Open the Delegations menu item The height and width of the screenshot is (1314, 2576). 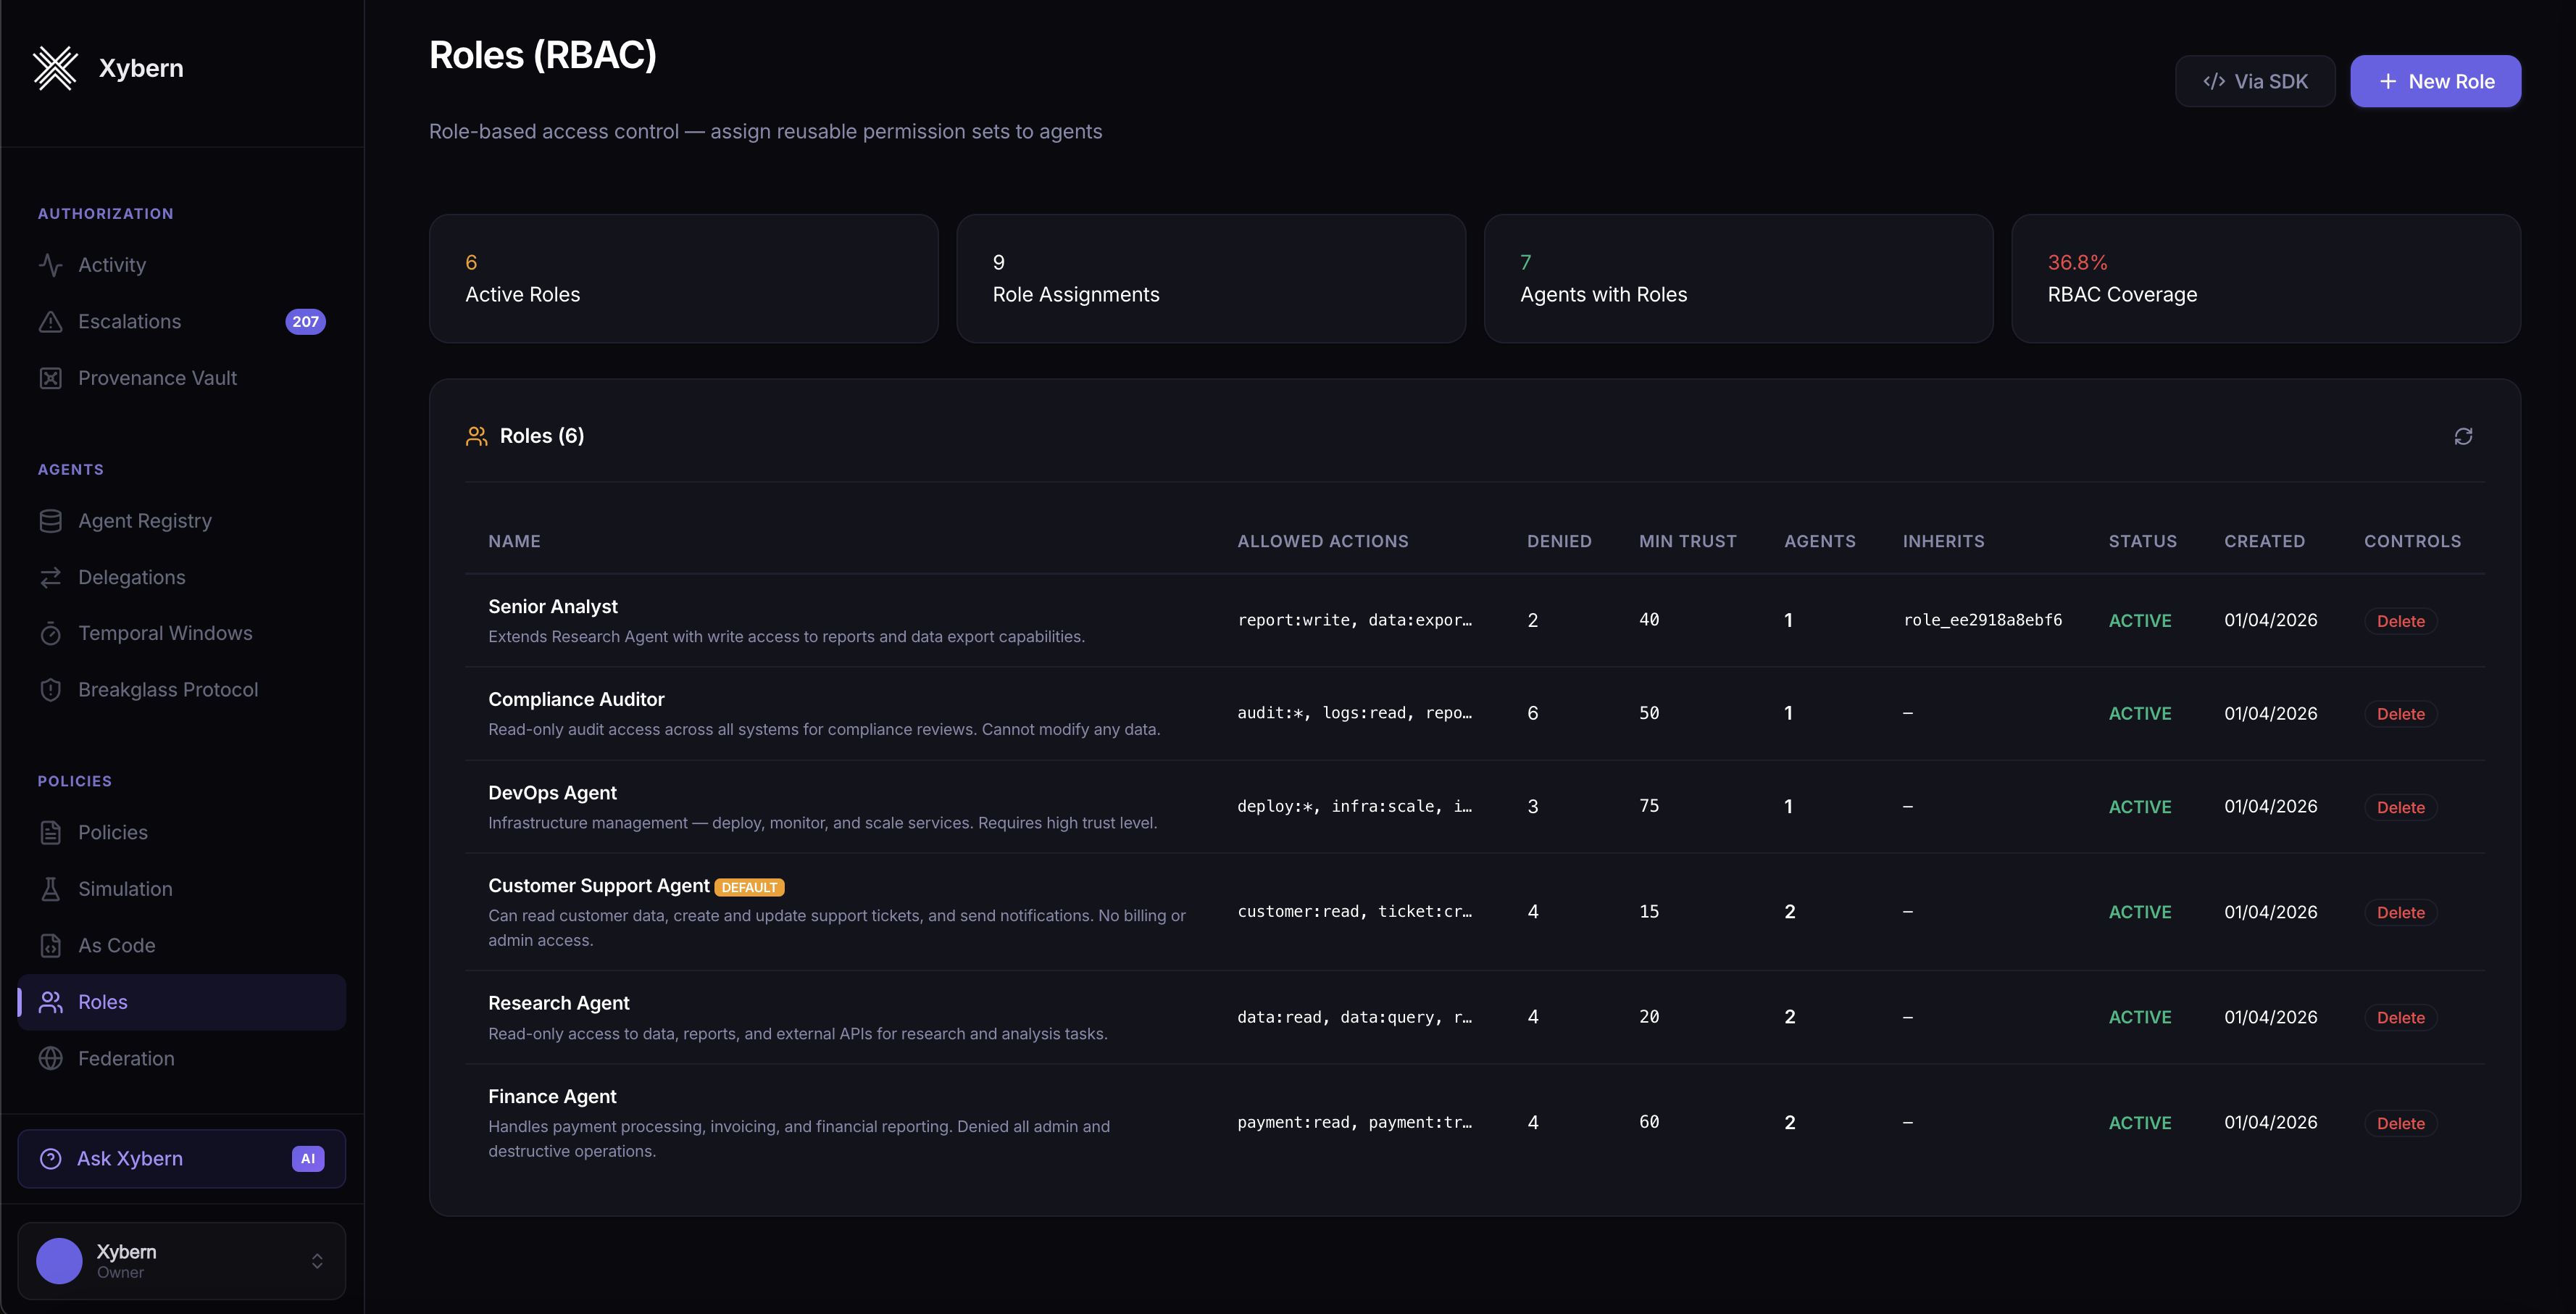click(x=131, y=577)
